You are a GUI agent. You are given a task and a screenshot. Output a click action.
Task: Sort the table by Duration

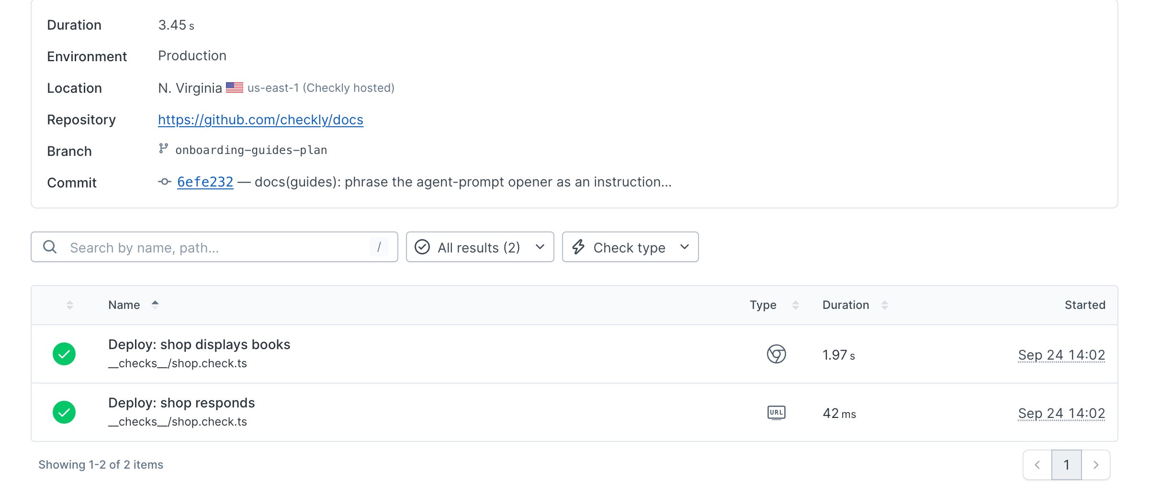pos(855,305)
